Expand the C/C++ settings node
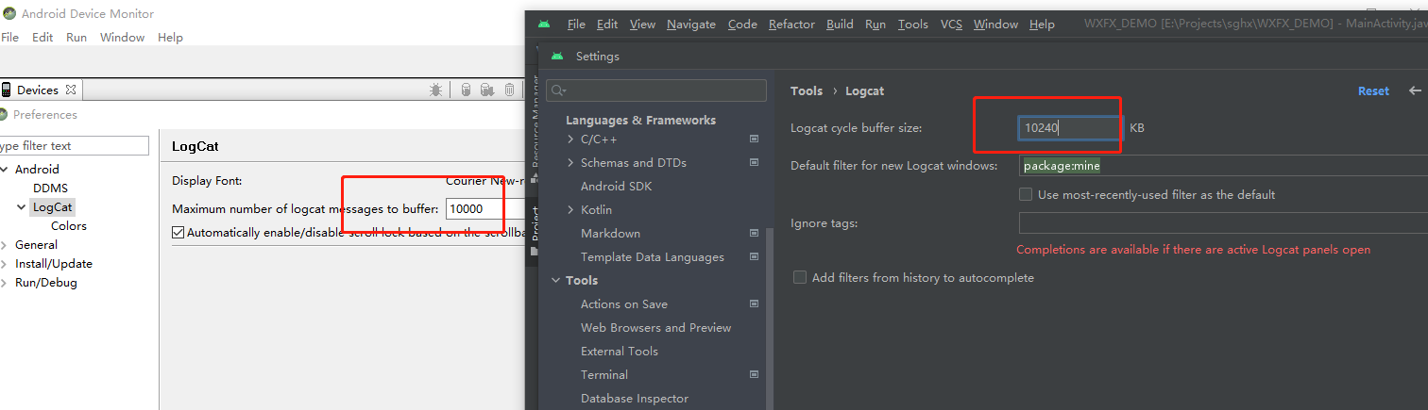 tap(570, 139)
